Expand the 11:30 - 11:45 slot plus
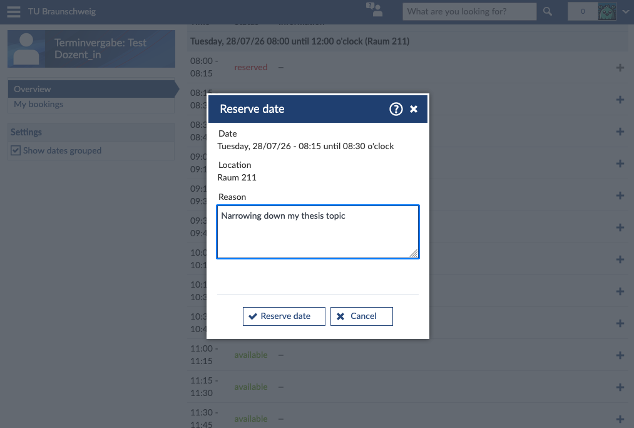The image size is (634, 428). [x=620, y=419]
